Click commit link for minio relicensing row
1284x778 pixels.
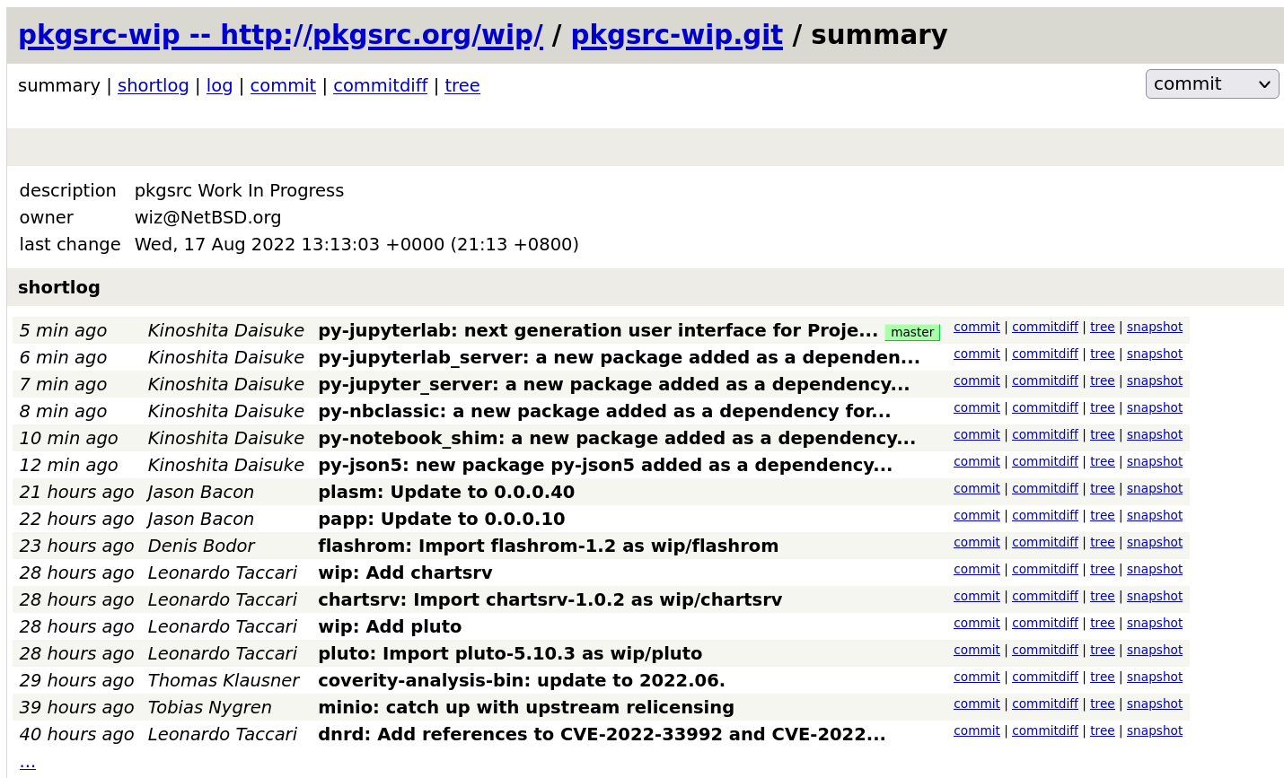tap(976, 704)
